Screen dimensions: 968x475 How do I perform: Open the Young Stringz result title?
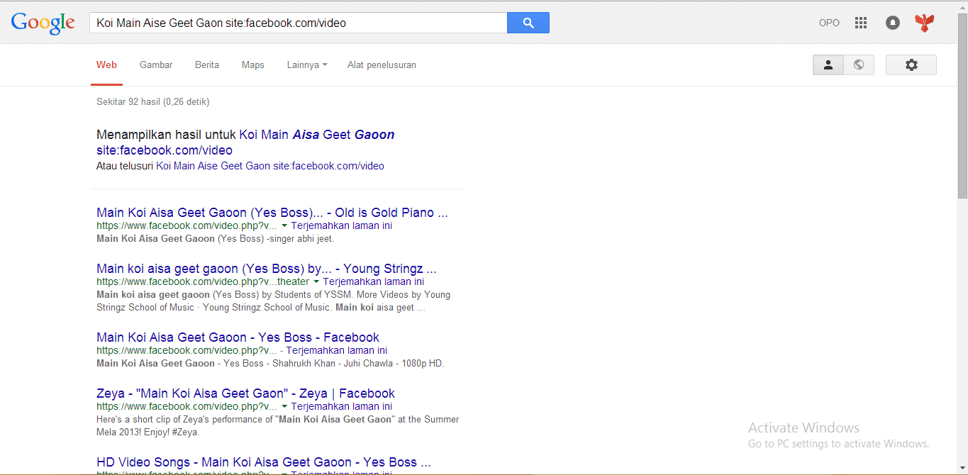point(267,269)
